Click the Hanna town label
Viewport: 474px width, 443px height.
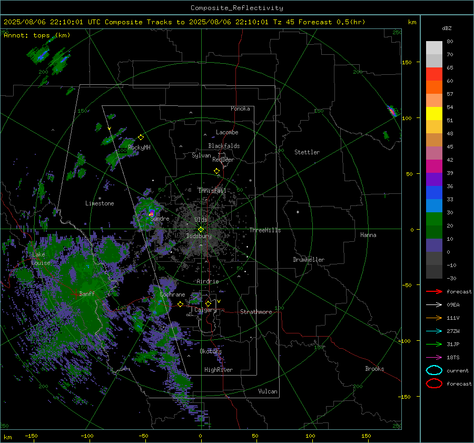pos(368,235)
